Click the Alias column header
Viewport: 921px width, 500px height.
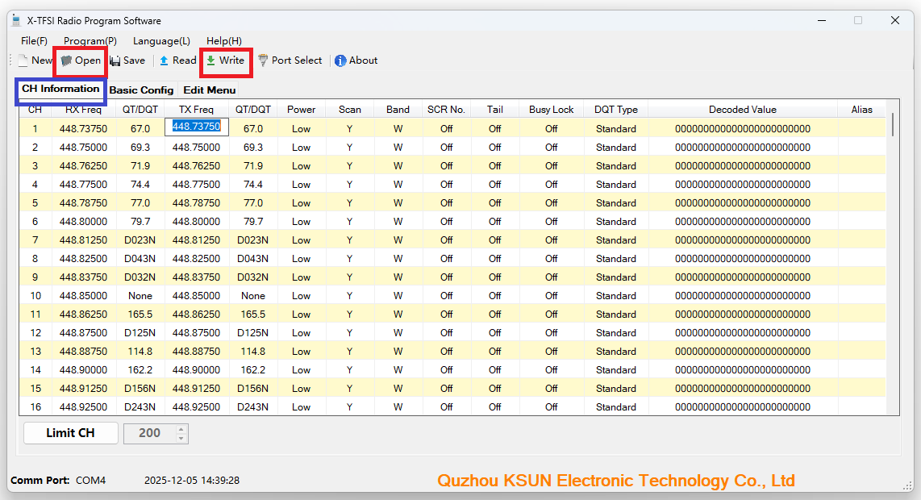pos(861,110)
